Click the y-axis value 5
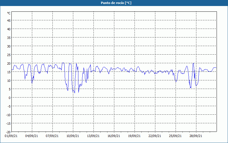Screen dimensions: 228x143 click(10, 89)
